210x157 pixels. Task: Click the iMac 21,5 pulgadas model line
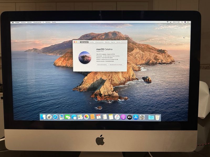(x=106, y=54)
